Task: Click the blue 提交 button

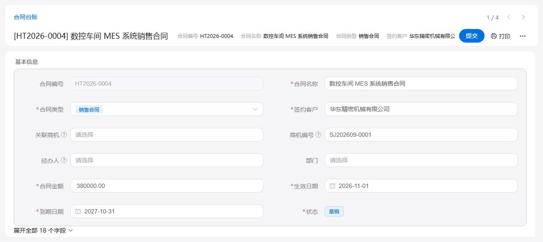Action: pyautogui.click(x=472, y=36)
